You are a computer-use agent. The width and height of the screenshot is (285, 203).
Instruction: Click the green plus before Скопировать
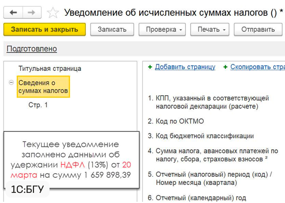pos(225,67)
